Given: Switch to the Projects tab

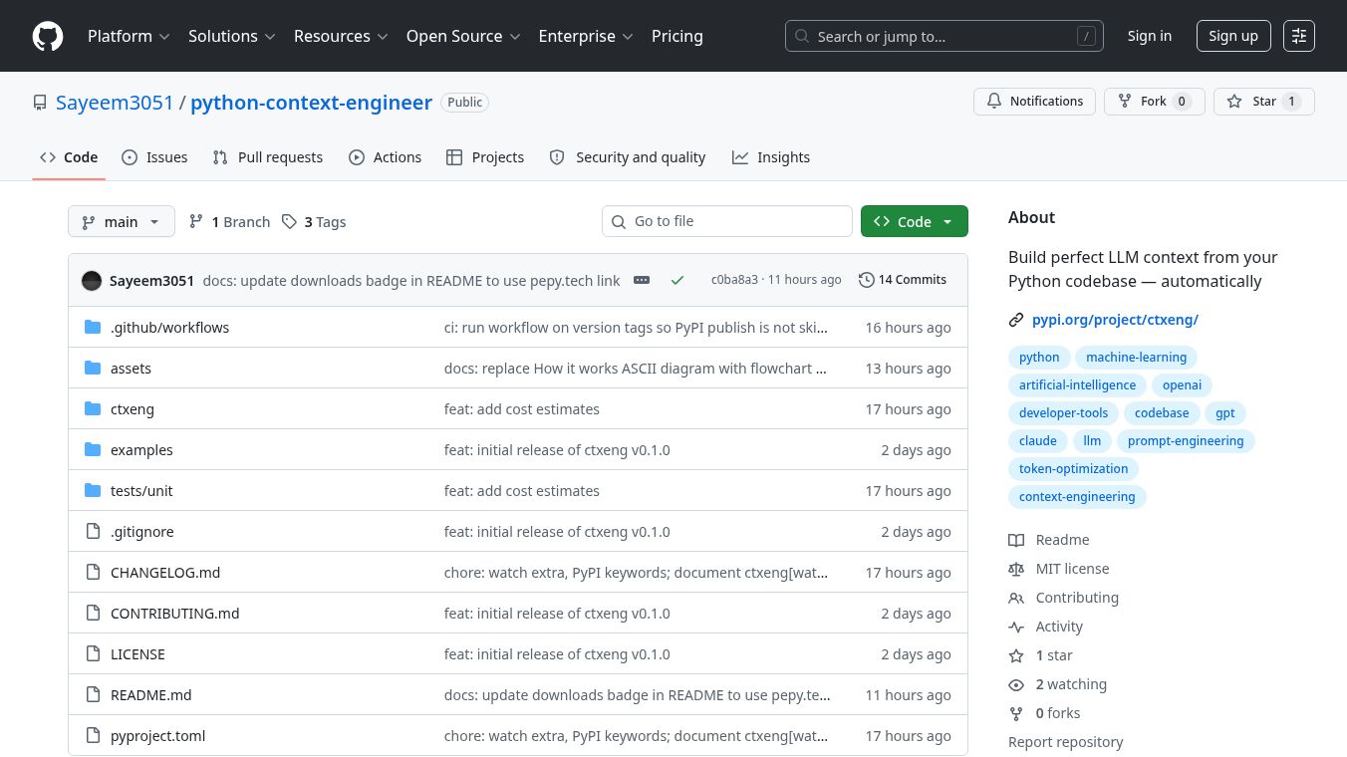Looking at the screenshot, I should [x=485, y=157].
